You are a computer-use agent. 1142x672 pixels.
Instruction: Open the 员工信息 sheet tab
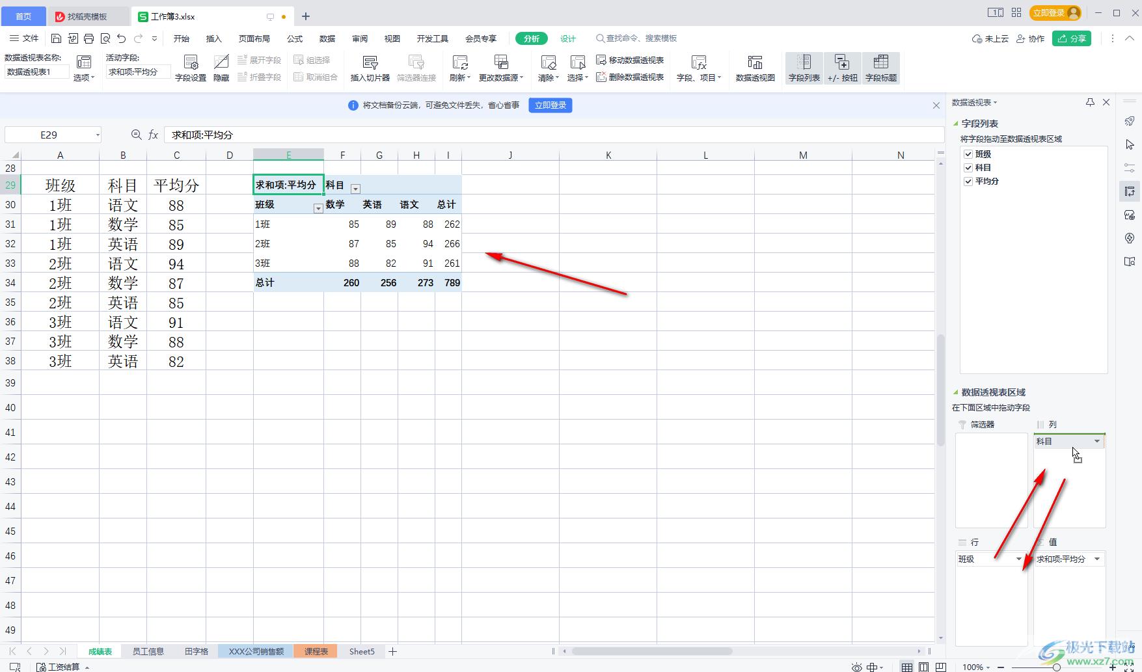point(148,651)
